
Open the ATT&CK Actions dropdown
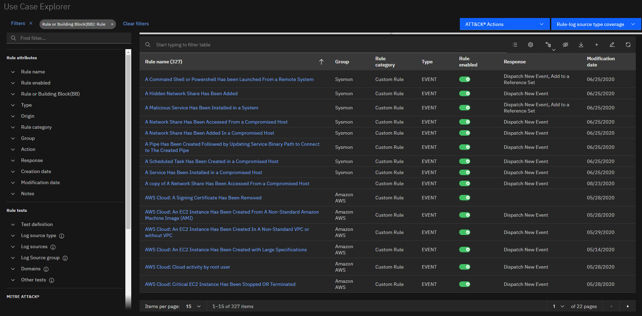pos(504,24)
